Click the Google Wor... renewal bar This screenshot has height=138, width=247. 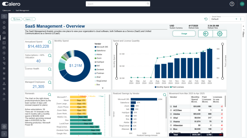(x=86, y=133)
